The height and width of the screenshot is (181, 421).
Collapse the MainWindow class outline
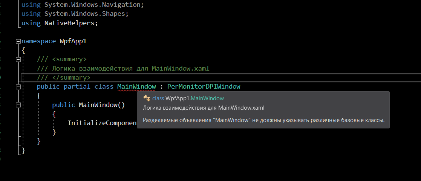pyautogui.click(x=18, y=87)
